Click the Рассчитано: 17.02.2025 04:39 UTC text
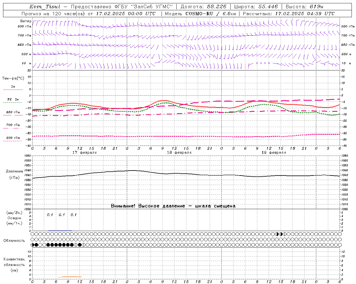The image size is (356, 284). 289,14
